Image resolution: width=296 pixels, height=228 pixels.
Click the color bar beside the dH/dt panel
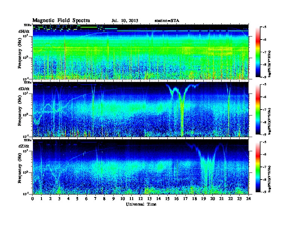pyautogui.click(x=258, y=52)
